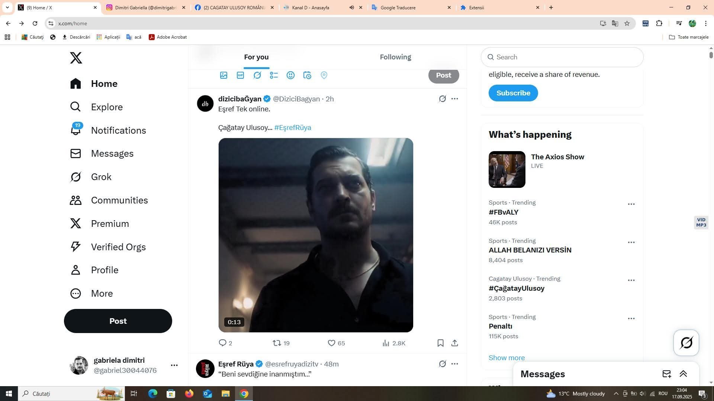The width and height of the screenshot is (714, 401).
Task: Open Verified Orgs in the sidebar
Action: 108,247
